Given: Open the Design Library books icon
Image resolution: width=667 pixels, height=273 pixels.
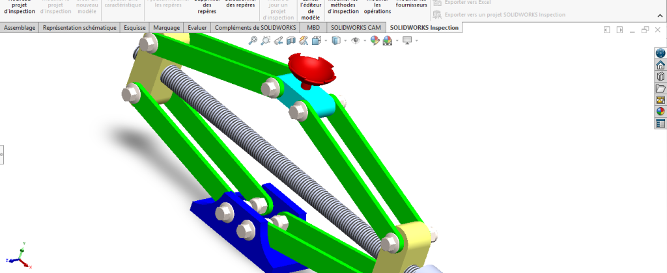Looking at the screenshot, I should click(x=660, y=77).
